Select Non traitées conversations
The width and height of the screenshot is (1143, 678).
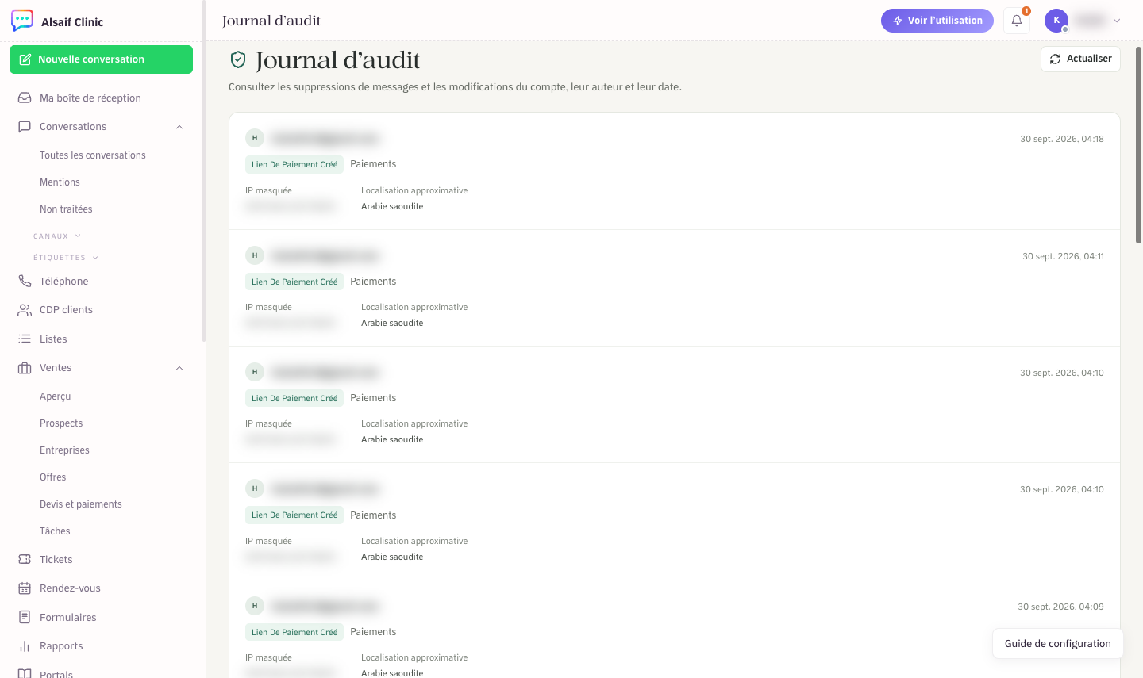tap(66, 209)
